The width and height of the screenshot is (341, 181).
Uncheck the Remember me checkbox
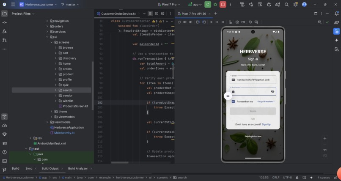[x=233, y=101]
